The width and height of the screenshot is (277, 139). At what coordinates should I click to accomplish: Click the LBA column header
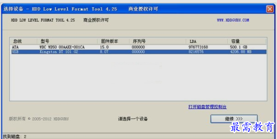click(x=207, y=42)
